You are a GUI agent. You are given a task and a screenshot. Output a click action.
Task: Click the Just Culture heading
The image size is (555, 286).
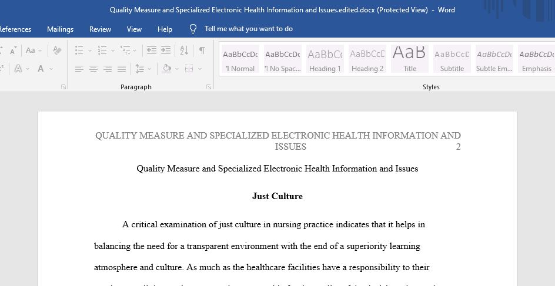point(277,196)
